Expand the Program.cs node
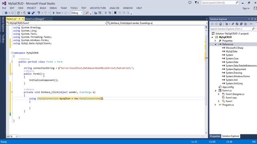 216,105
